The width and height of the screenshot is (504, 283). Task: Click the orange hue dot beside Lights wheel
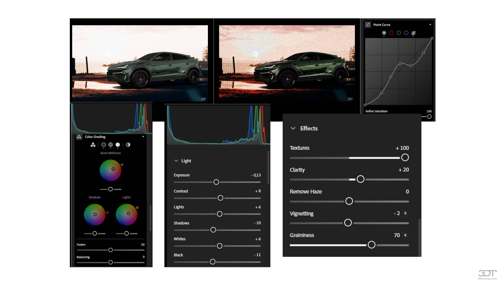pyautogui.click(x=137, y=208)
